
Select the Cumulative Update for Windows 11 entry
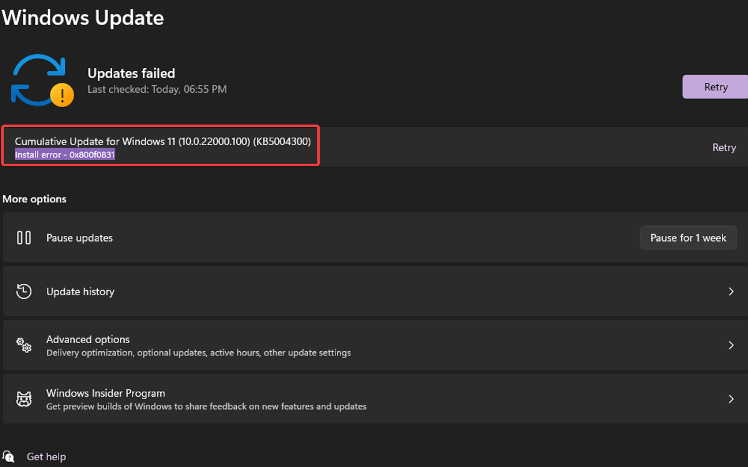point(162,141)
